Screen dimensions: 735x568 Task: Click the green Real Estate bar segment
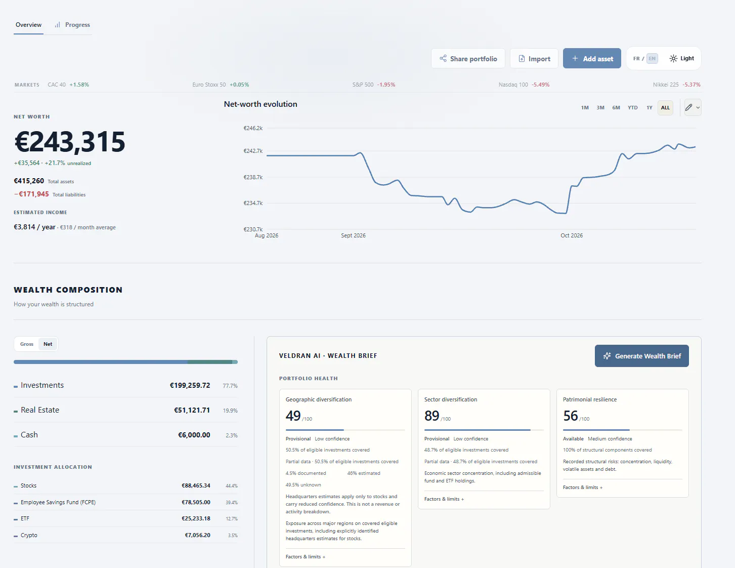[x=209, y=362]
